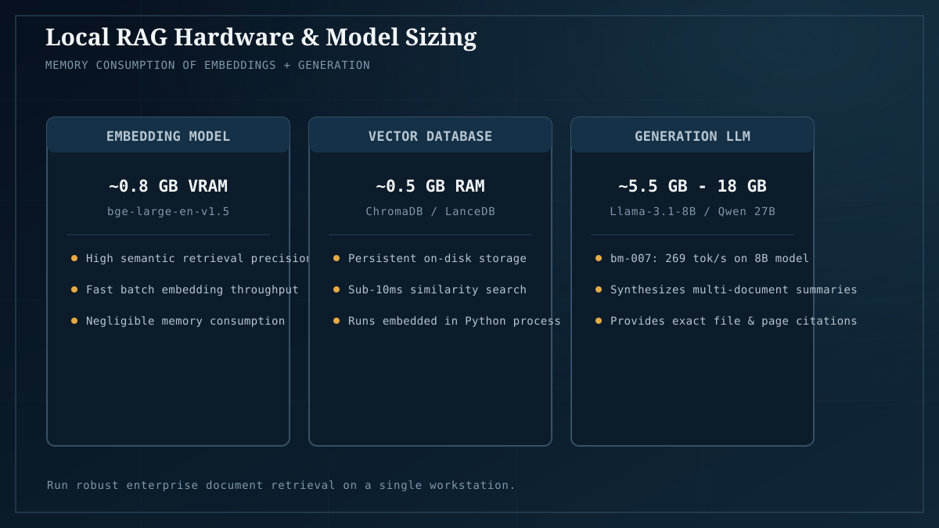Click the 'Llama-3.1-8B / Qwen 27B' label
This screenshot has height=528, width=939.
(693, 211)
